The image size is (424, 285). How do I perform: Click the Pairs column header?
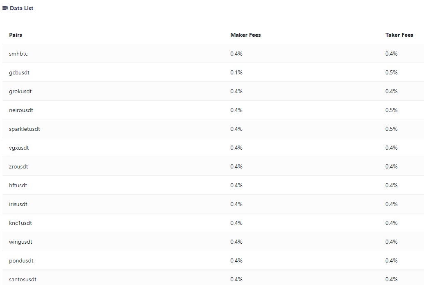coord(16,35)
